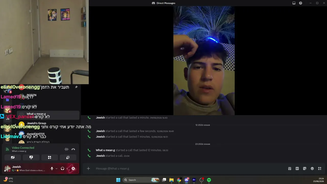Open the sticker picker
Screen dimensions: 327x184
305,168
